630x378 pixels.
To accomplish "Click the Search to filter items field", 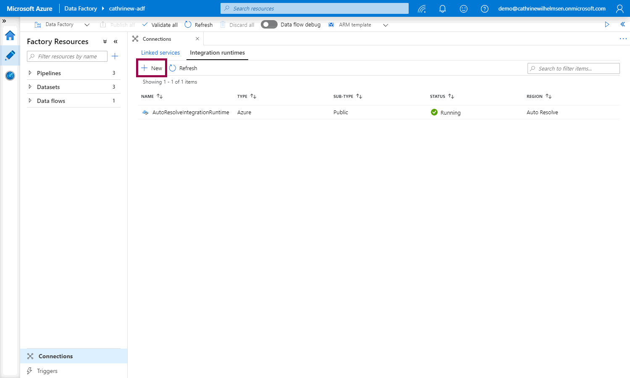I will tap(574, 68).
